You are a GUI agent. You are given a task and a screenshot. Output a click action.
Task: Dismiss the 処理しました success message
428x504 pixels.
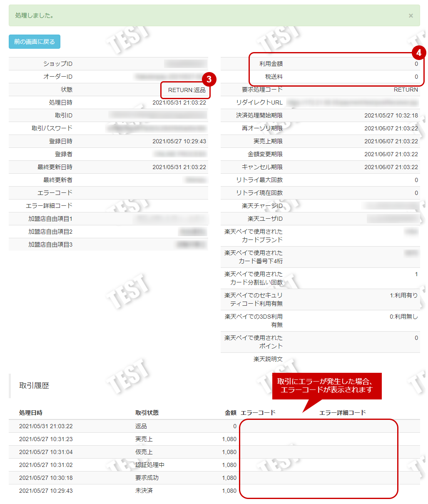tap(411, 15)
